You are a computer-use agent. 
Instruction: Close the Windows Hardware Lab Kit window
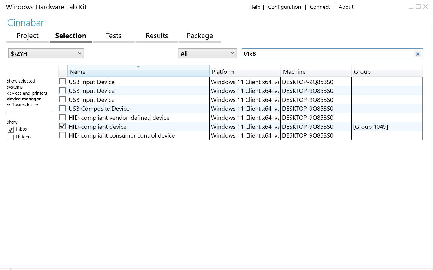pos(425,7)
